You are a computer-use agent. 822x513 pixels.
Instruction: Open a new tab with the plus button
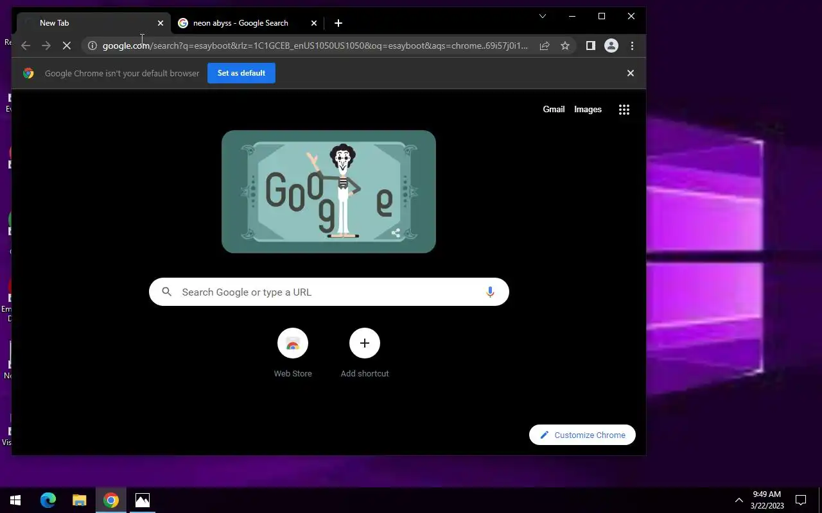coord(338,23)
